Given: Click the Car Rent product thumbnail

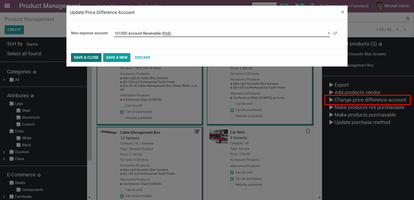Looking at the screenshot, I should click(x=218, y=136).
